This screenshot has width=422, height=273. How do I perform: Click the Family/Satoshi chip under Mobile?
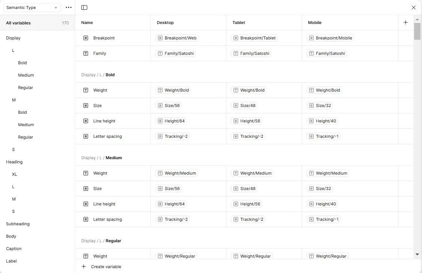(x=327, y=53)
